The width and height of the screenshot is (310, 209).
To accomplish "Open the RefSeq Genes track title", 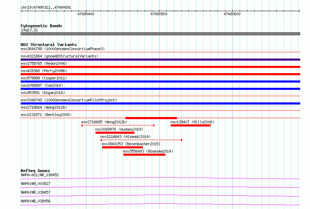I will coord(35,171).
